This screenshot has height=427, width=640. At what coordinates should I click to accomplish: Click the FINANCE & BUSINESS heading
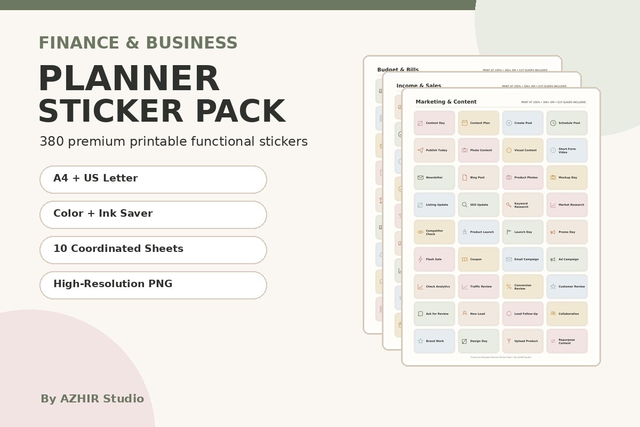(138, 43)
